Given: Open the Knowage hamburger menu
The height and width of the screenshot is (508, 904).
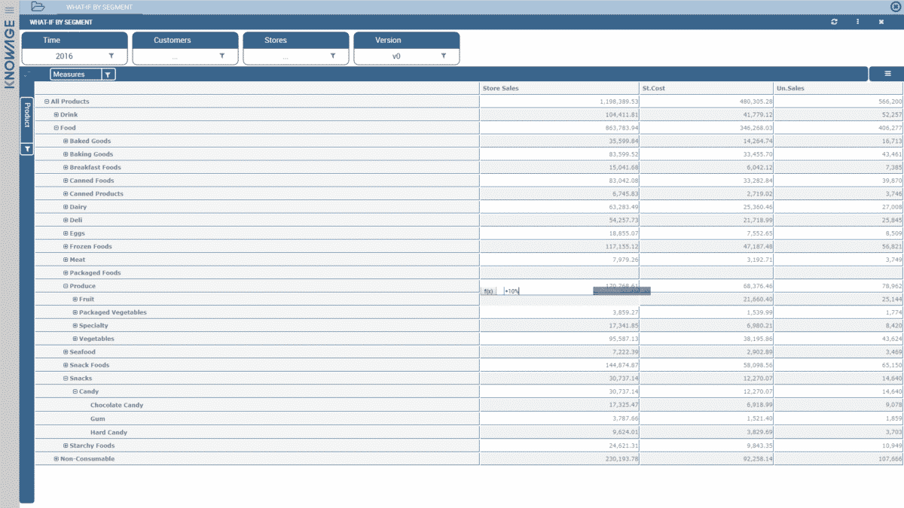Looking at the screenshot, I should coord(9,10).
